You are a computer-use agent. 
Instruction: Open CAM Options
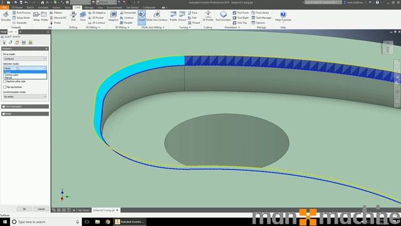[x=258, y=23]
